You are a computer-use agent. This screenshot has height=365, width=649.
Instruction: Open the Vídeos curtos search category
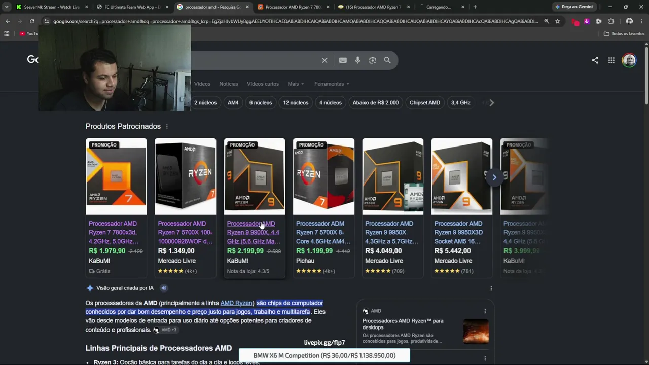tap(263, 84)
